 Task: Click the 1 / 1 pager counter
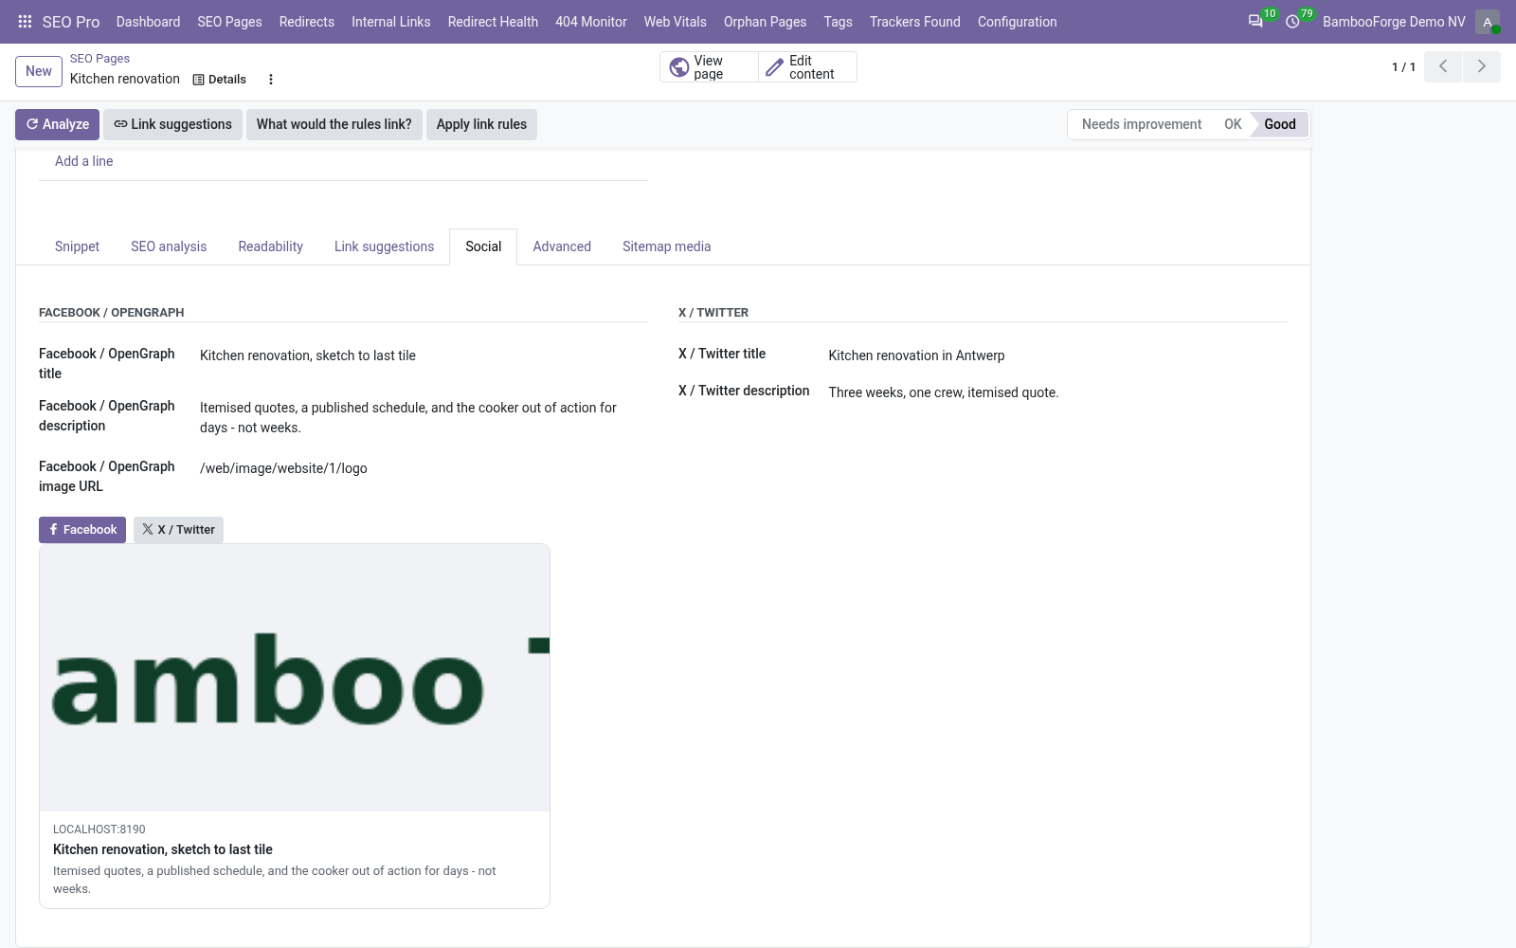coord(1403,67)
